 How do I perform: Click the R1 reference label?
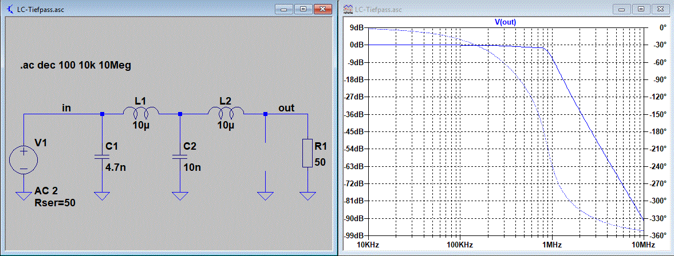point(321,147)
